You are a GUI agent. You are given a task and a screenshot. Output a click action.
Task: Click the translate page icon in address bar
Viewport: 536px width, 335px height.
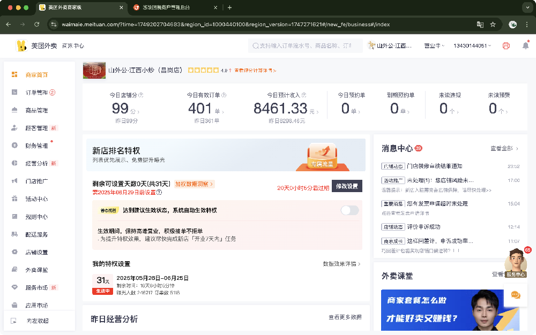pos(480,24)
